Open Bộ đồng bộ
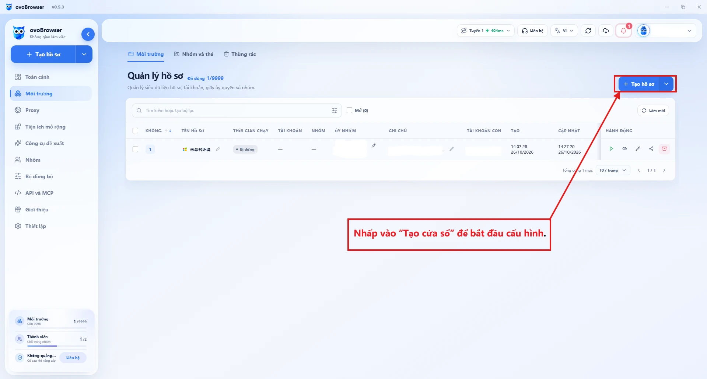The image size is (707, 379). click(x=51, y=176)
